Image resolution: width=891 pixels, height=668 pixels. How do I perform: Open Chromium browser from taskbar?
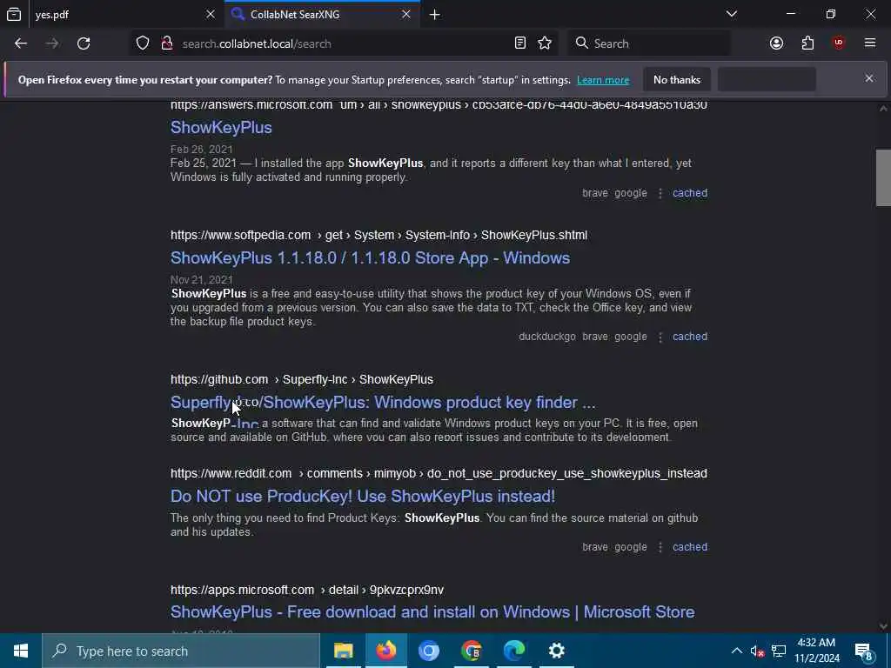(428, 651)
